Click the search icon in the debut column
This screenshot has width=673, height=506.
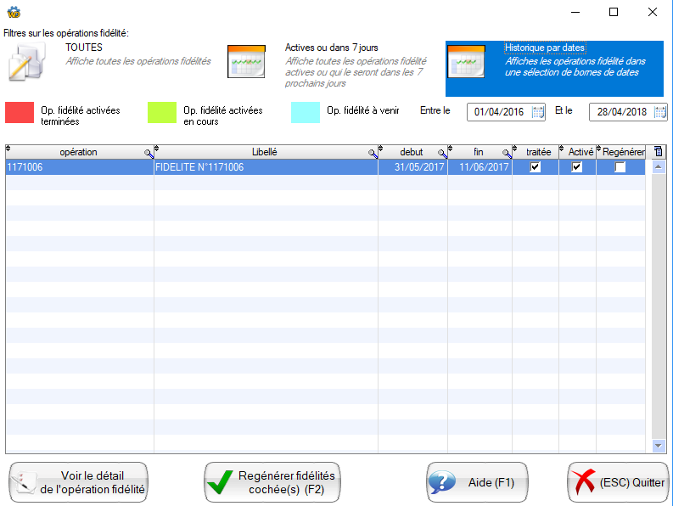click(x=442, y=153)
